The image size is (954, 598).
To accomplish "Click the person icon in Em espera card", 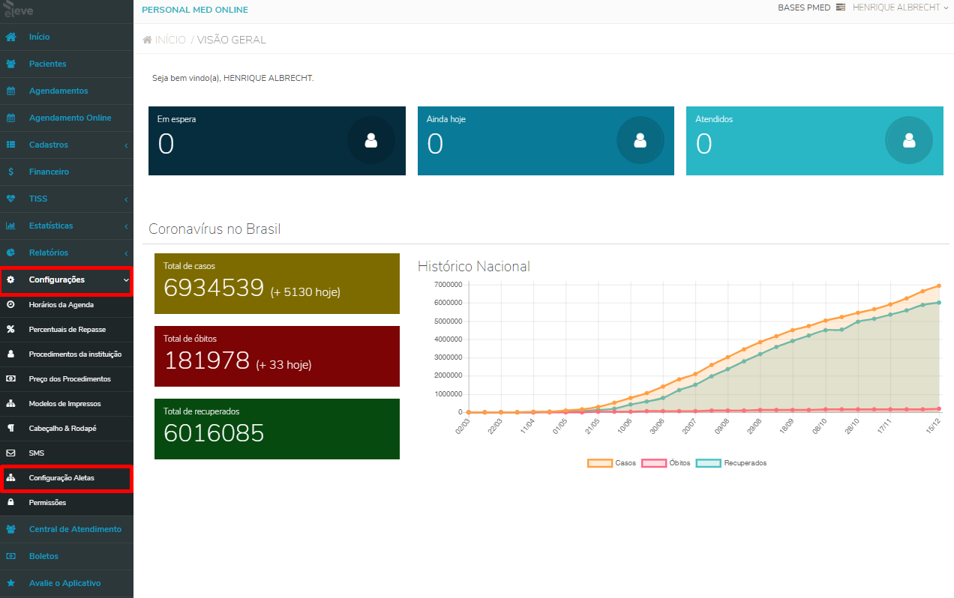I will (370, 140).
